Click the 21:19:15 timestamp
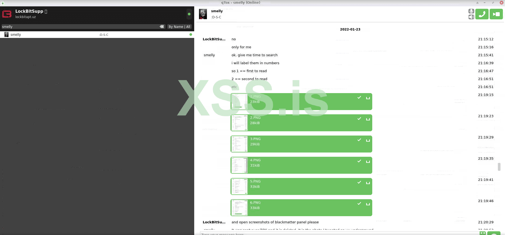Viewport: 505px width, 235px height. pos(486,95)
